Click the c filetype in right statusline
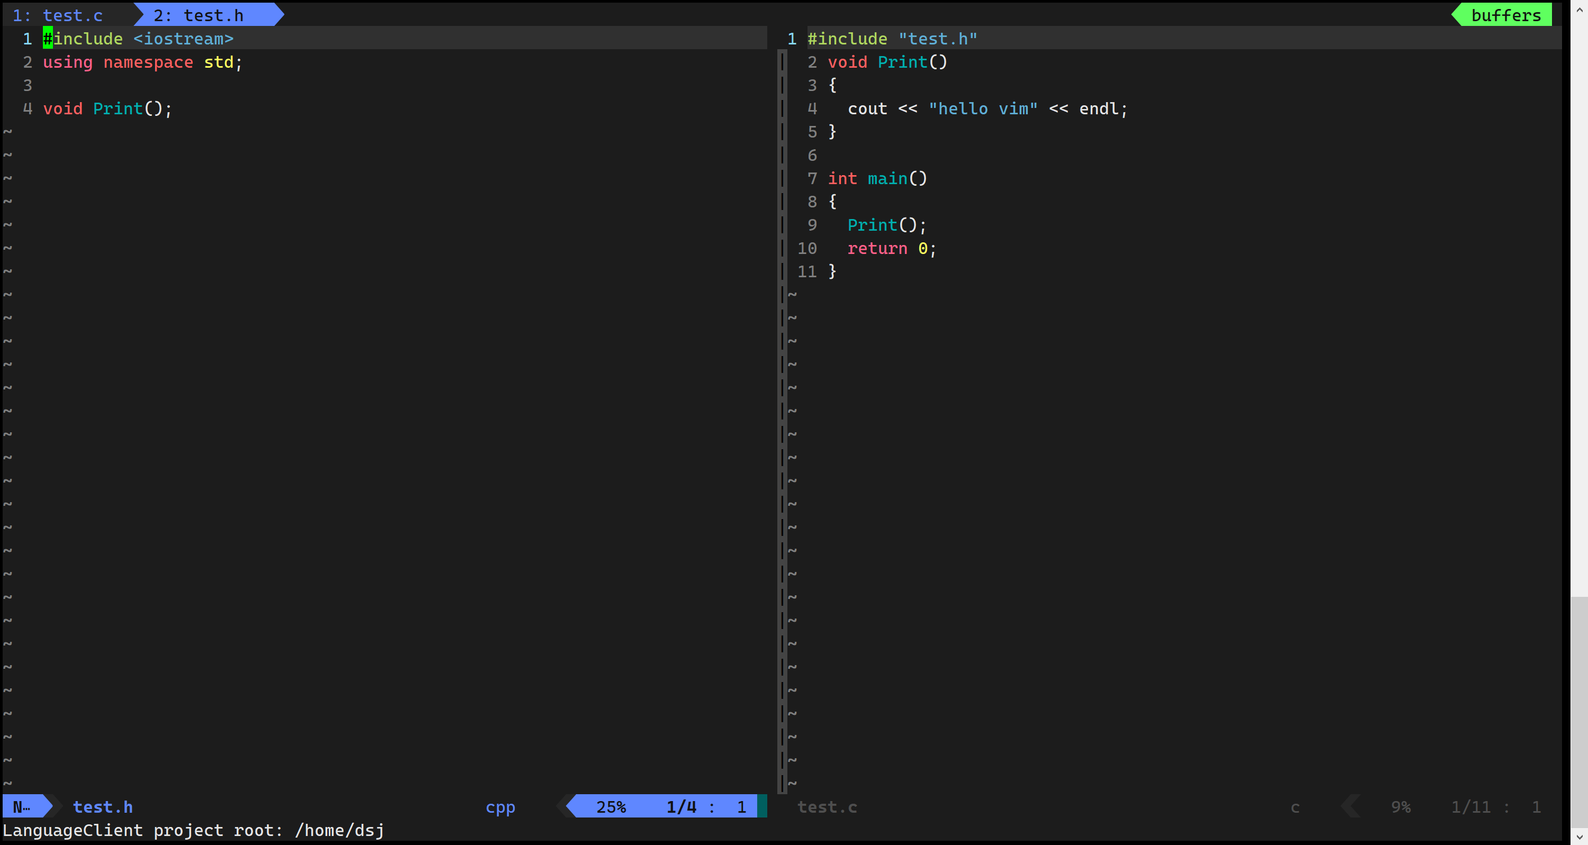Viewport: 1588px width, 845px height. [x=1295, y=807]
